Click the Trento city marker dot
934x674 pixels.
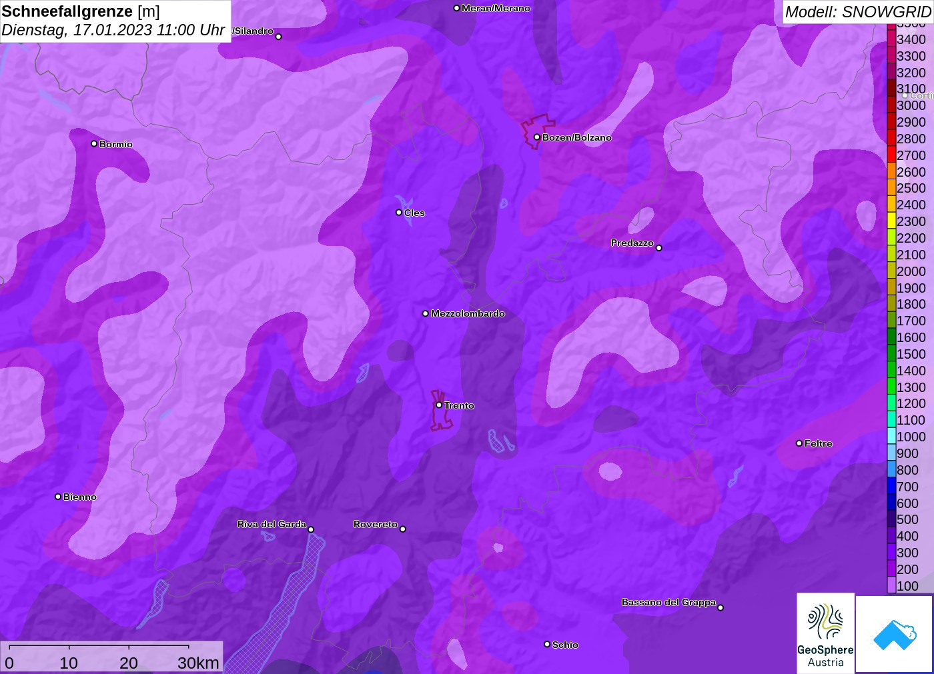tap(439, 405)
